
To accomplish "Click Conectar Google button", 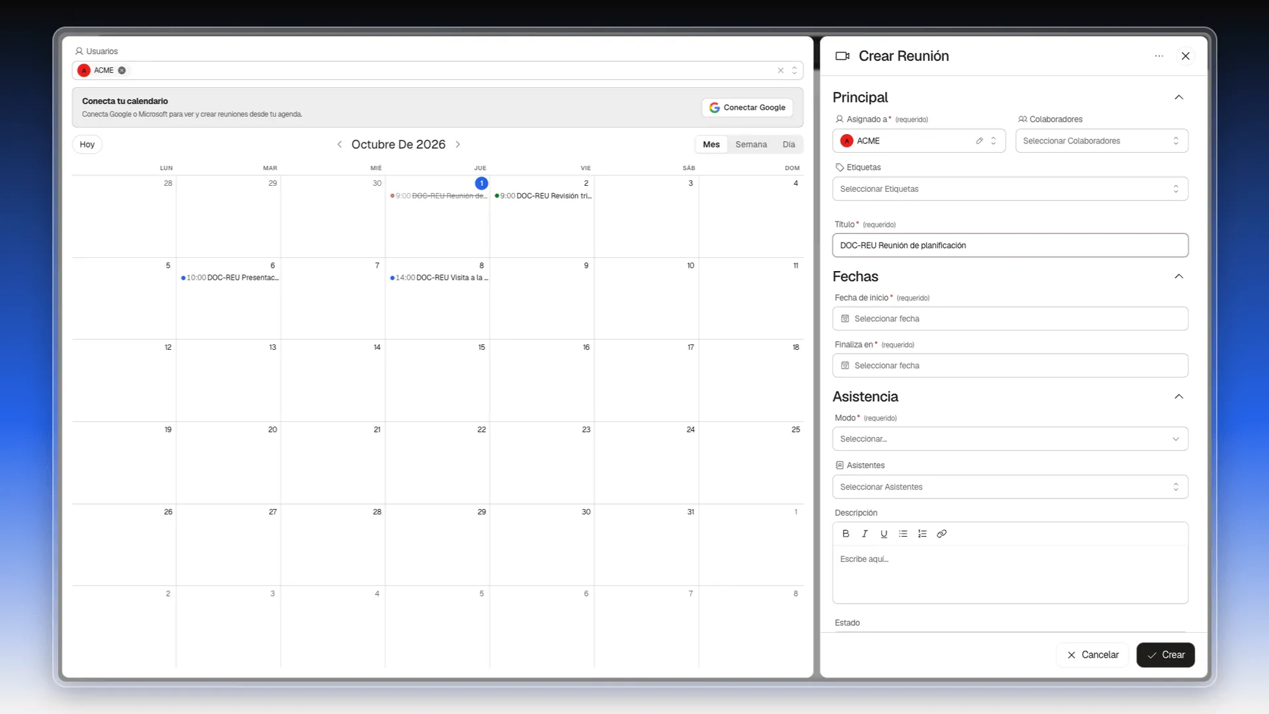I will (x=748, y=108).
